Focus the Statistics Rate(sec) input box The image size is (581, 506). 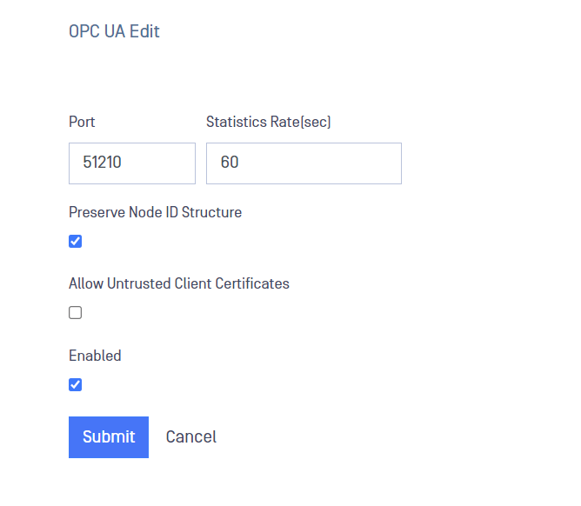coord(304,163)
